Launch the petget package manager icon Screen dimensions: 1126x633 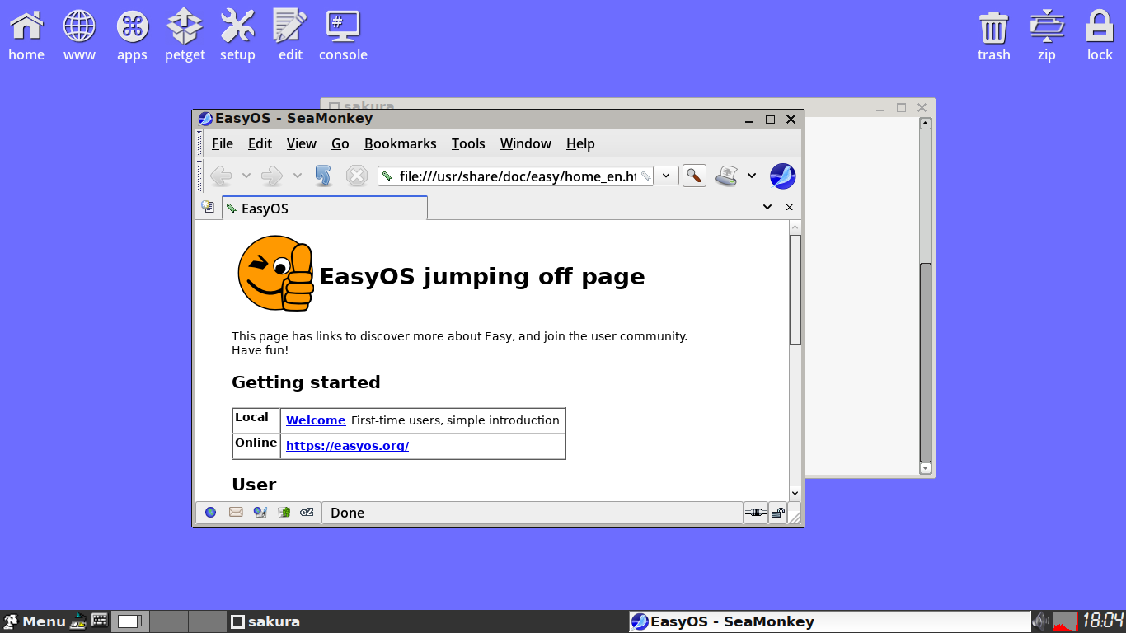(185, 35)
